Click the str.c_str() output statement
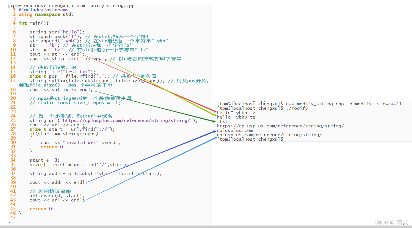Screen dimensions: 412x228 pyautogui.click(x=68, y=59)
